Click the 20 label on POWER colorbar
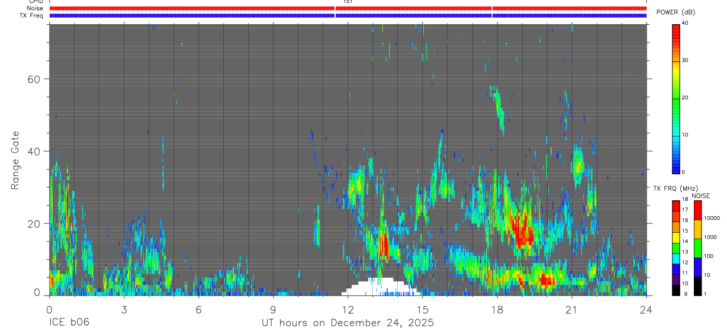Image resolution: width=727 pixels, height=335 pixels. tap(684, 97)
